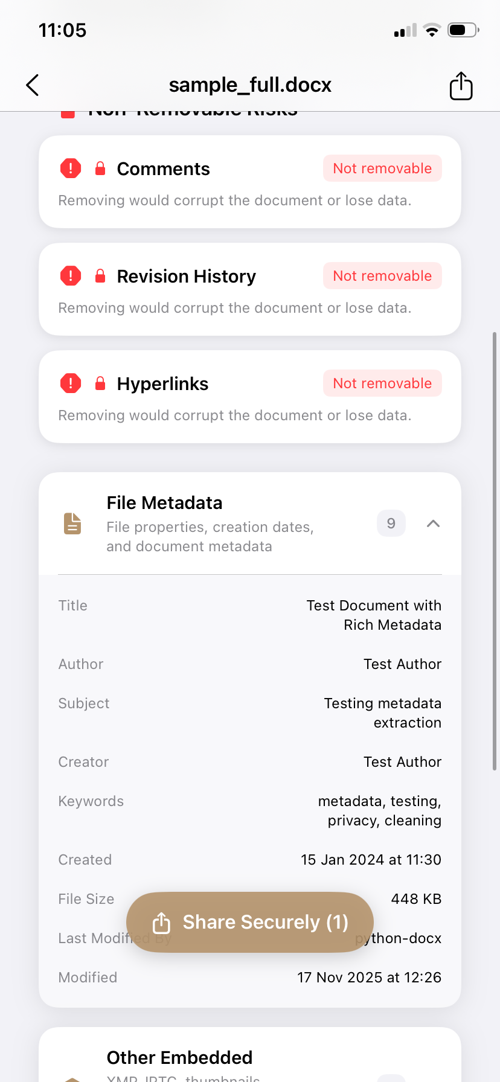
Task: Tap the 9 count badge on File Metadata
Action: (391, 523)
